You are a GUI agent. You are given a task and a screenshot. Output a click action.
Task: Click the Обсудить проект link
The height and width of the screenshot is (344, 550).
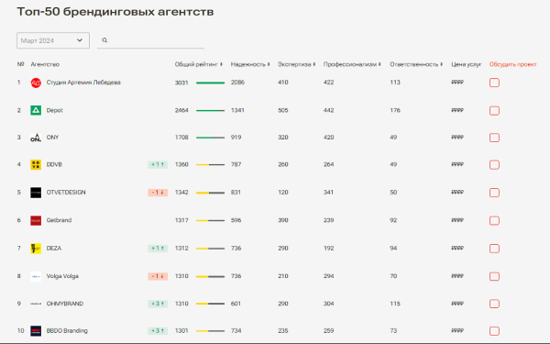point(512,64)
